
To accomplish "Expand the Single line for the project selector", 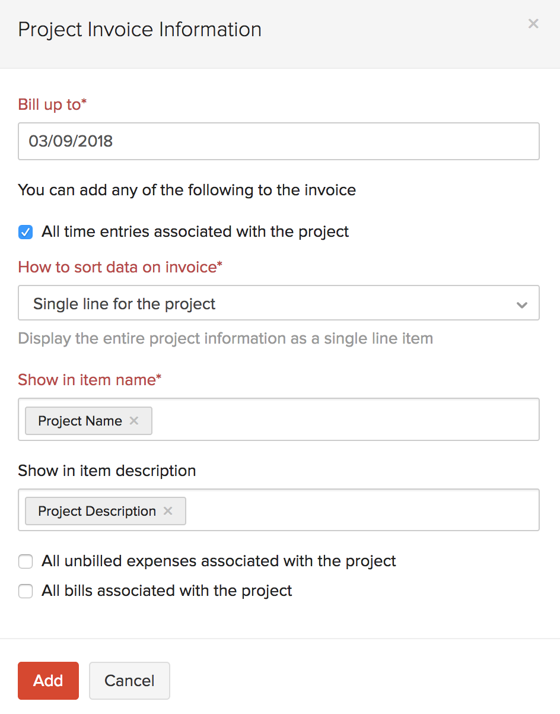I will click(279, 303).
